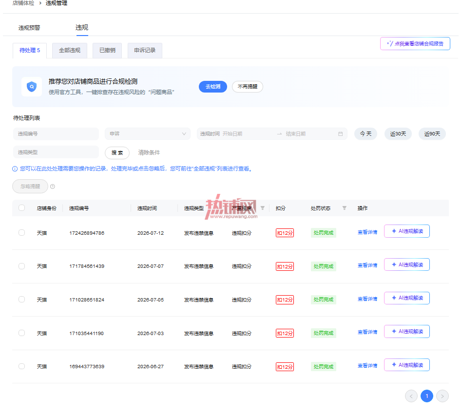Select 申诉记录 tab

click(x=145, y=50)
